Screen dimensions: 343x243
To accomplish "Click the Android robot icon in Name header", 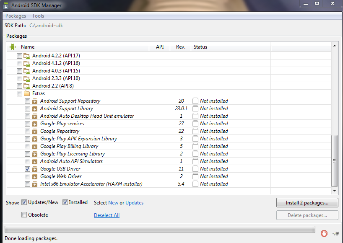I will coord(13,47).
